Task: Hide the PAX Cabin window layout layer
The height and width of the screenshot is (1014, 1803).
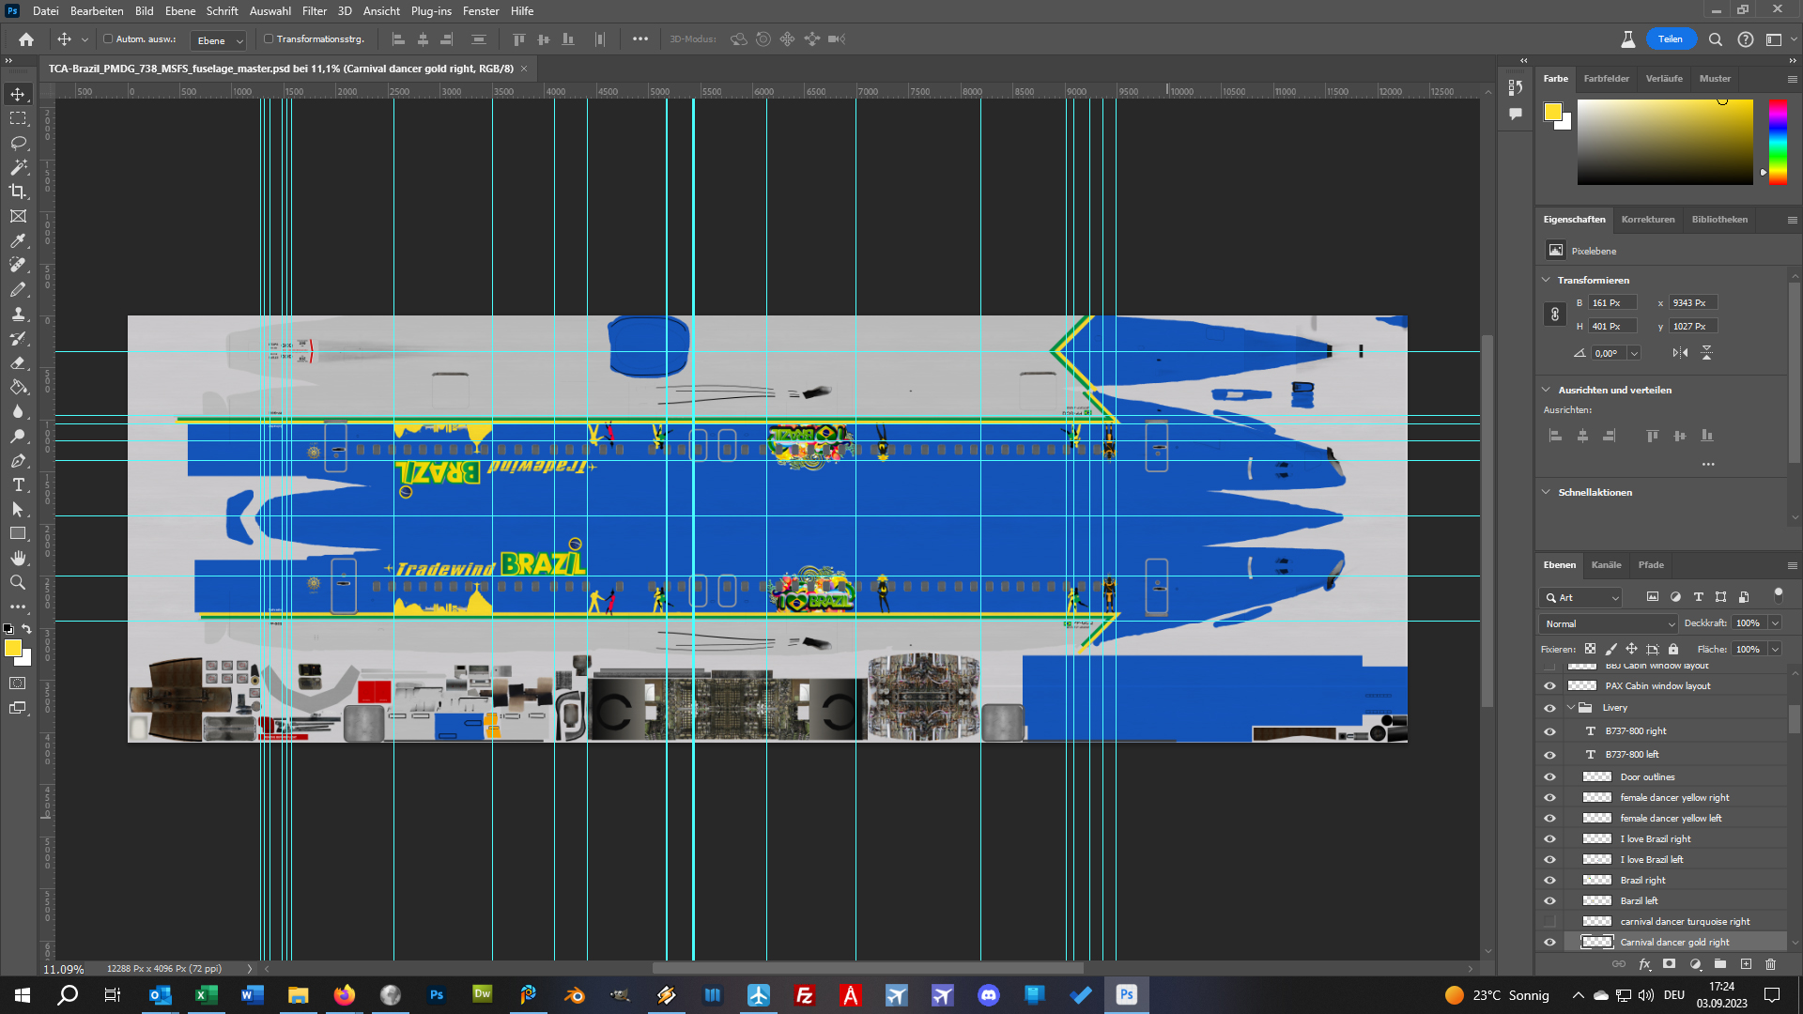Action: click(x=1549, y=686)
